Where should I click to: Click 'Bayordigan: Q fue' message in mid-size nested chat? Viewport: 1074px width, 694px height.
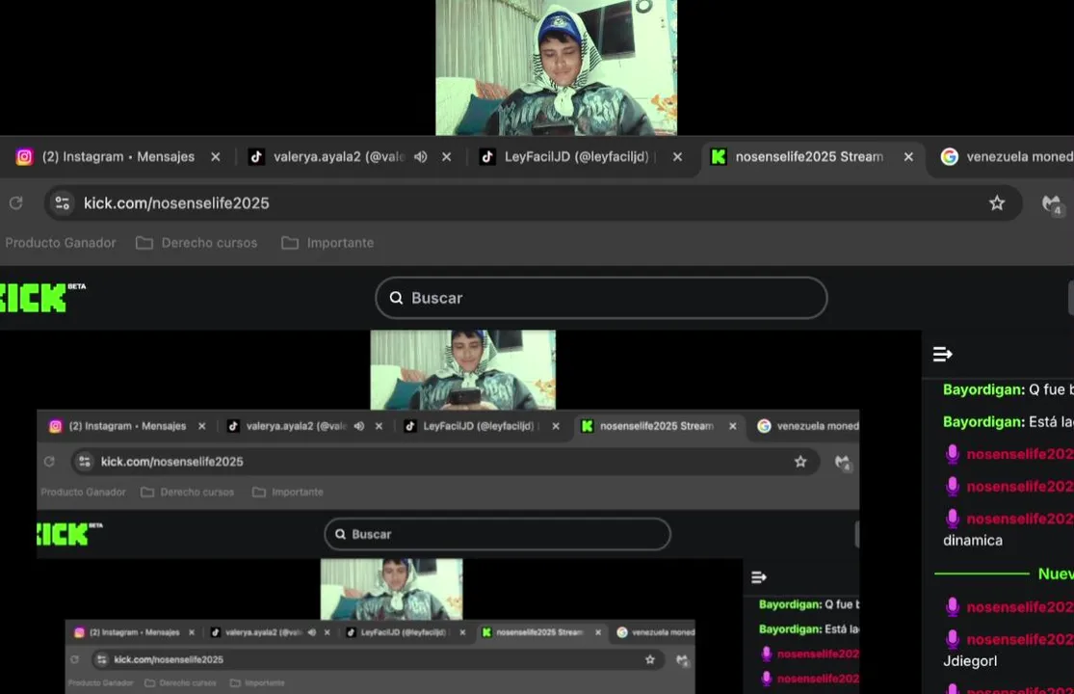point(809,604)
